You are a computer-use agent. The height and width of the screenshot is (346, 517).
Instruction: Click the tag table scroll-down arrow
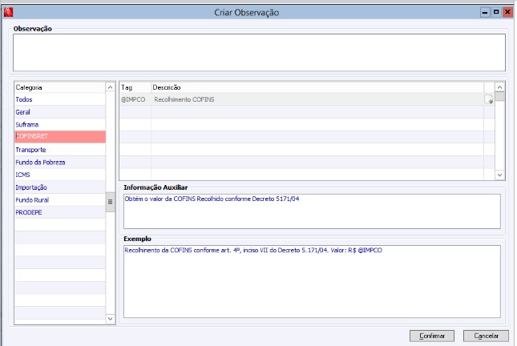point(500,175)
